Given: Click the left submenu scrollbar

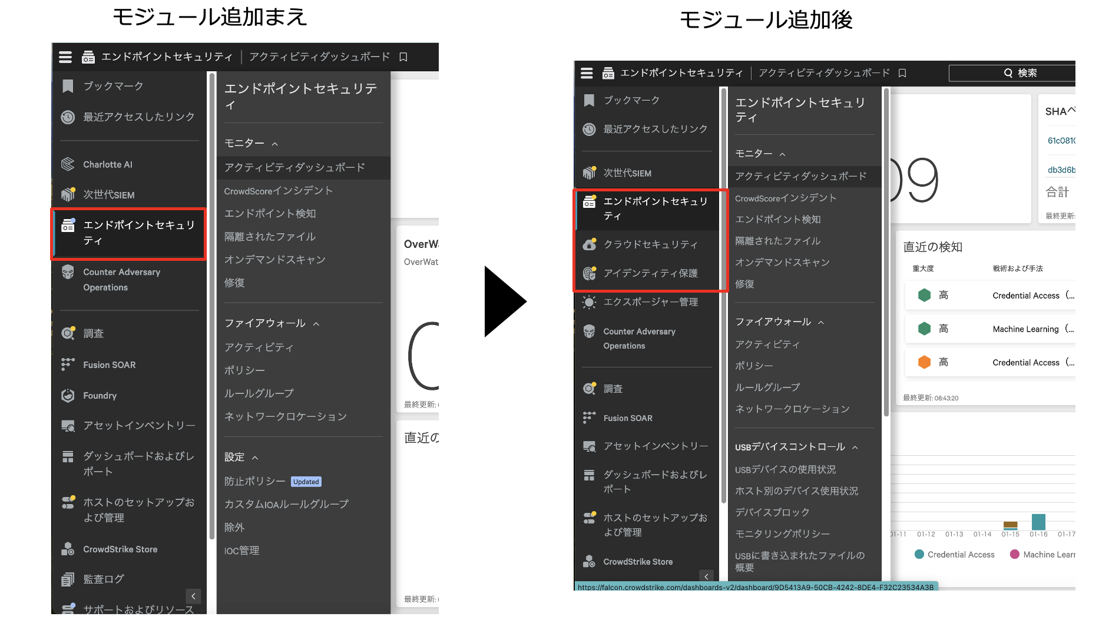Looking at the screenshot, I should click(x=212, y=306).
